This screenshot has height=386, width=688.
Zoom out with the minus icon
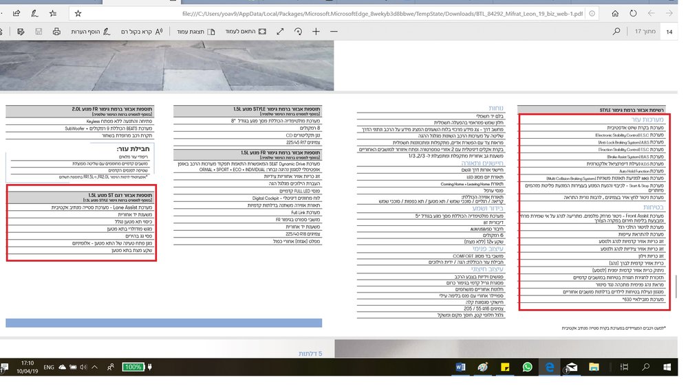pyautogui.click(x=334, y=32)
